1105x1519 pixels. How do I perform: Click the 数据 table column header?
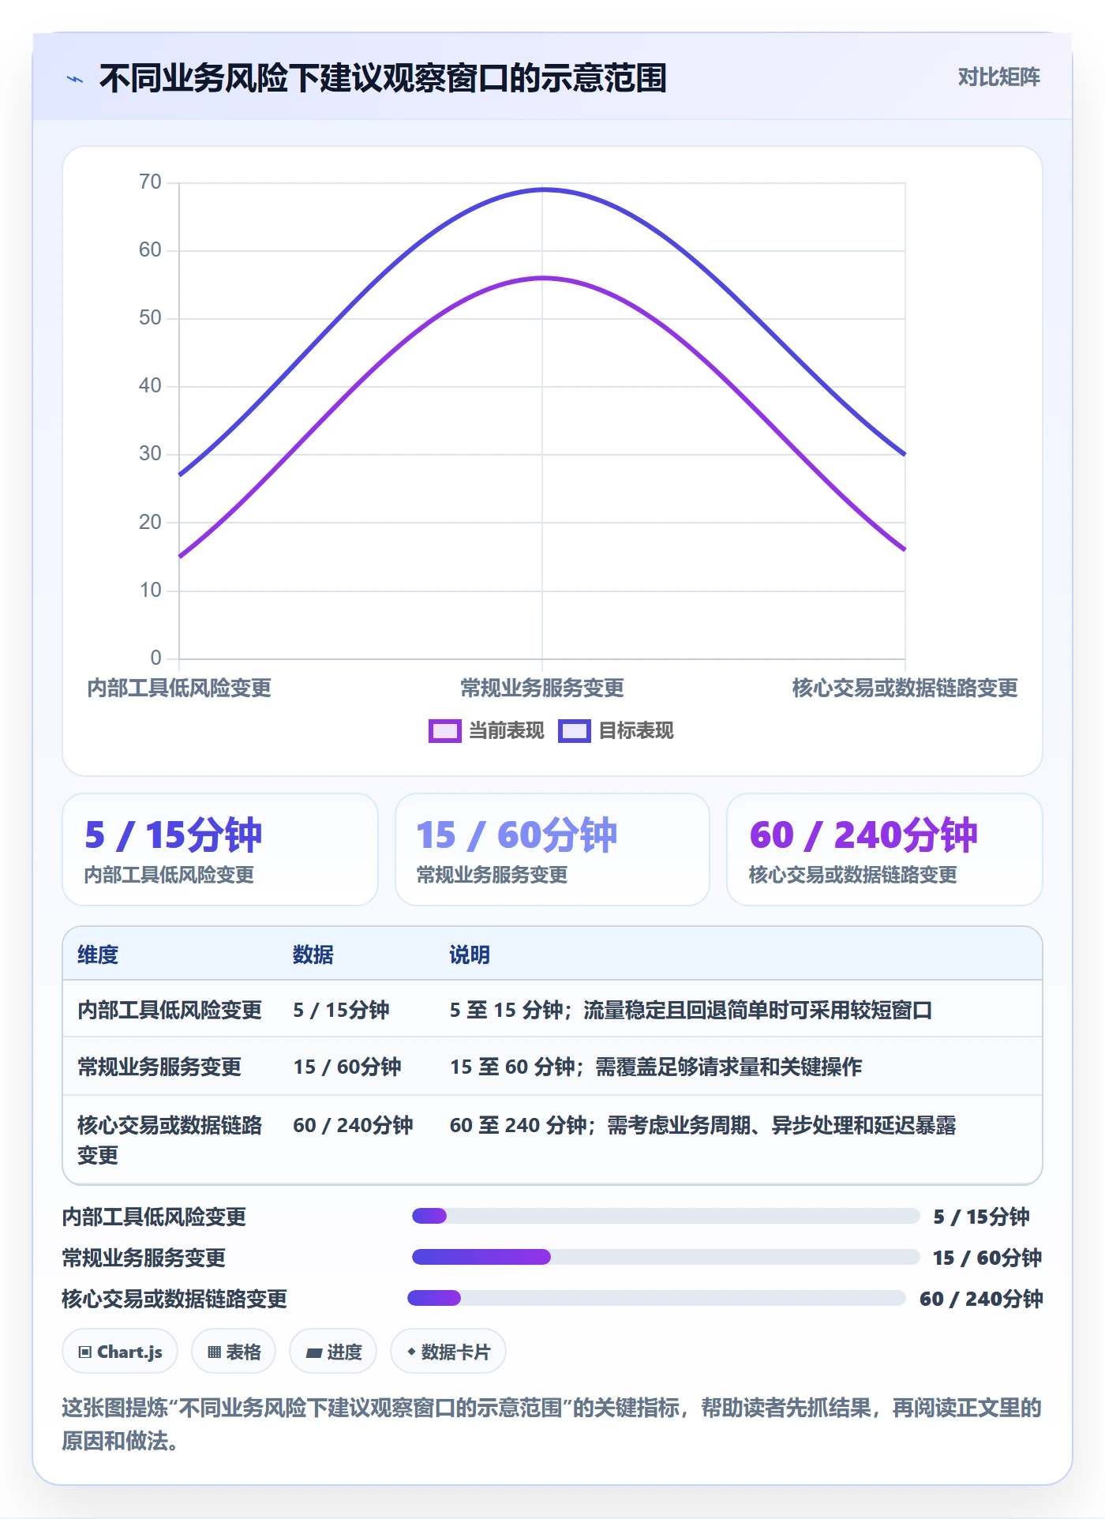click(x=313, y=955)
